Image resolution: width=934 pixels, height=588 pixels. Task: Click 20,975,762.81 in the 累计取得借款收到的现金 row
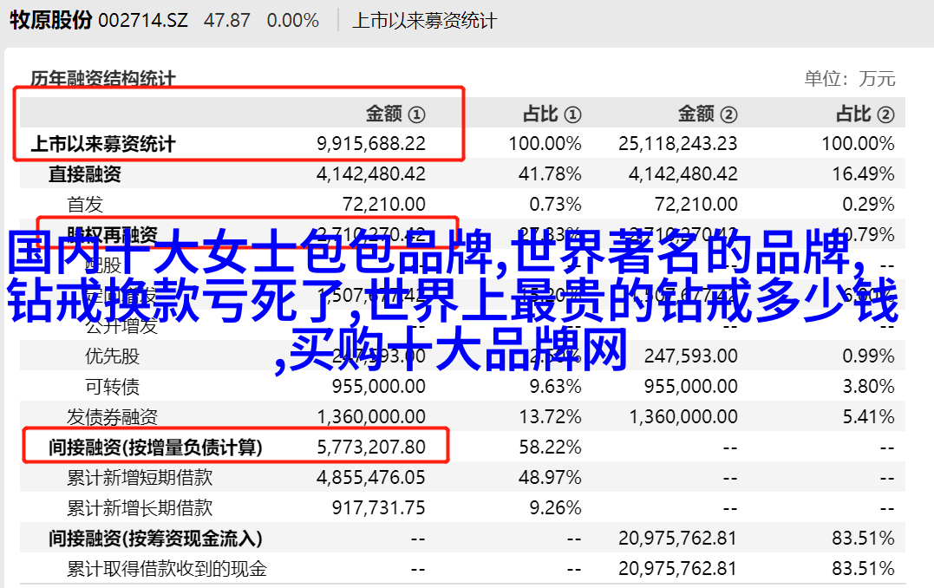(x=677, y=570)
